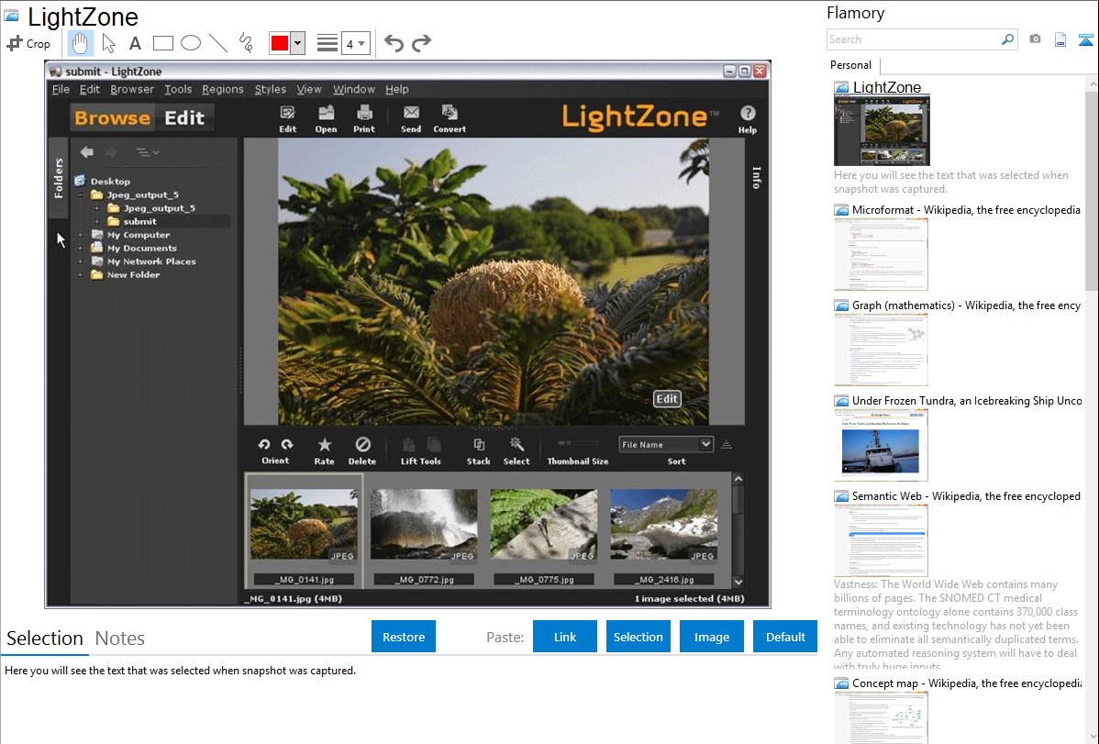Click the Flamory search field
The height and width of the screenshot is (744, 1099).
(x=913, y=39)
